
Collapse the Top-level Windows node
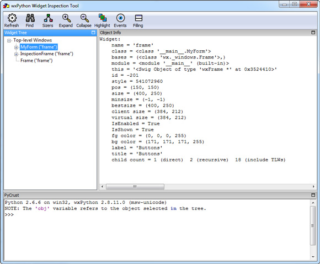coord(9,40)
